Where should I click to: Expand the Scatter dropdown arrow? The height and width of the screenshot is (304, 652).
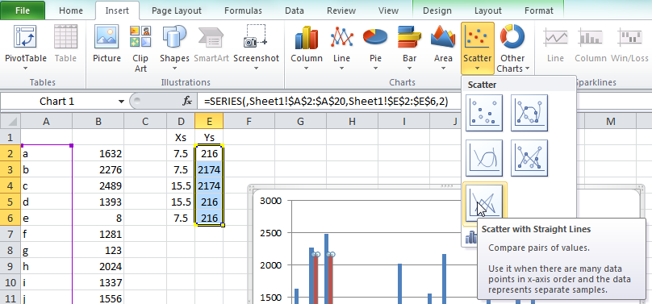(x=478, y=68)
